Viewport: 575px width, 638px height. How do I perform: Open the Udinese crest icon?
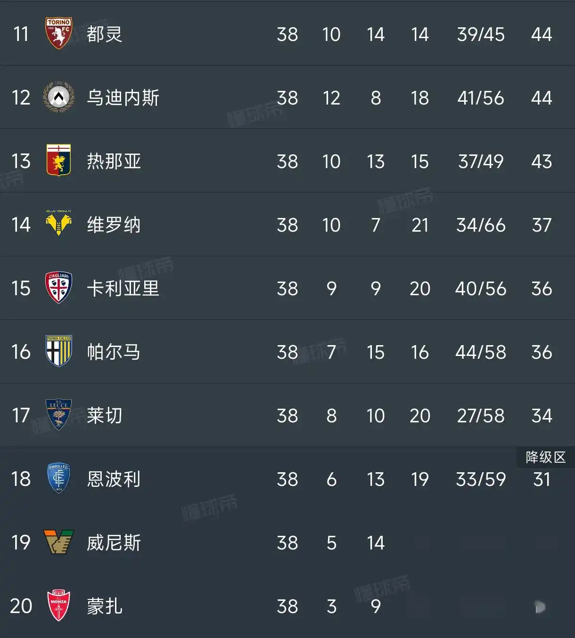click(58, 97)
